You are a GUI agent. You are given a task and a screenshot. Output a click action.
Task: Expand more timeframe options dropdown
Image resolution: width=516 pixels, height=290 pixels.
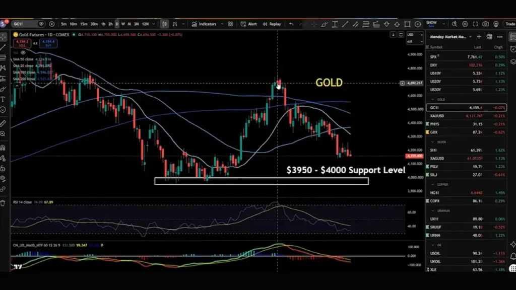(x=153, y=24)
